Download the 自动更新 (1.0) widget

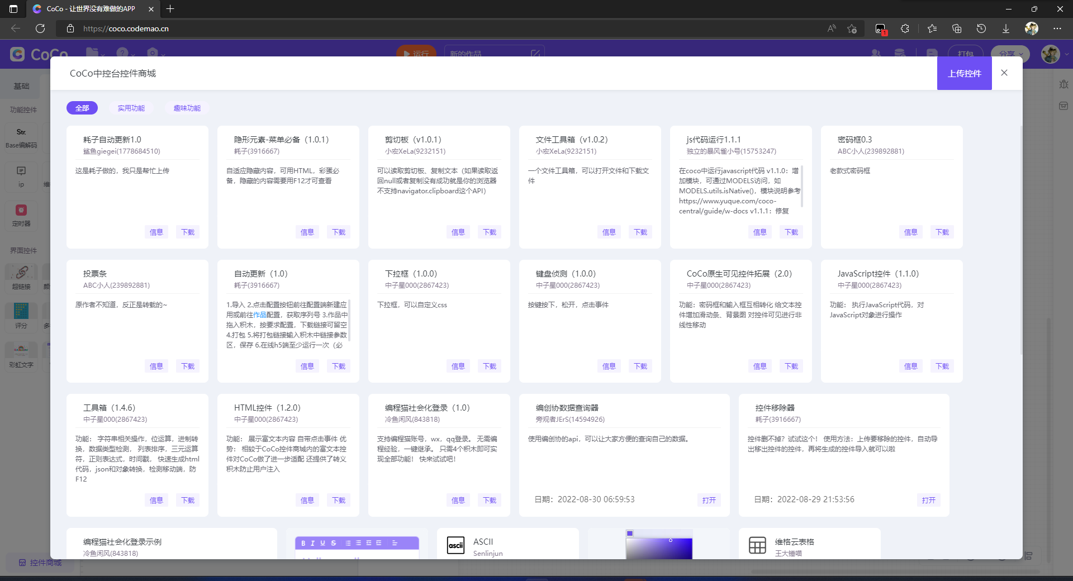click(x=339, y=366)
